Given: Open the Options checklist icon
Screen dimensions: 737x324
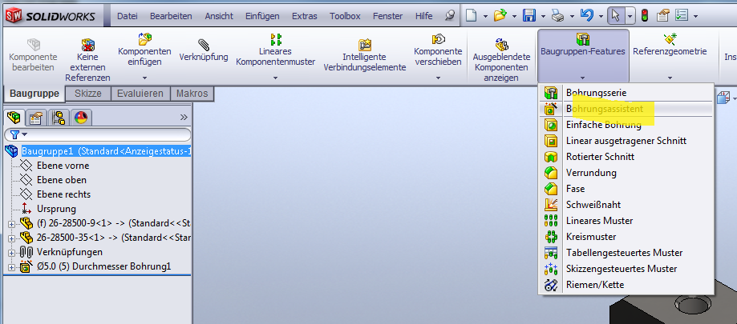Looking at the screenshot, I should coord(681,16).
